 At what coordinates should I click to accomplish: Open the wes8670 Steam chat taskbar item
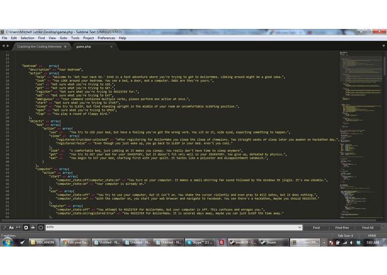click(243, 243)
